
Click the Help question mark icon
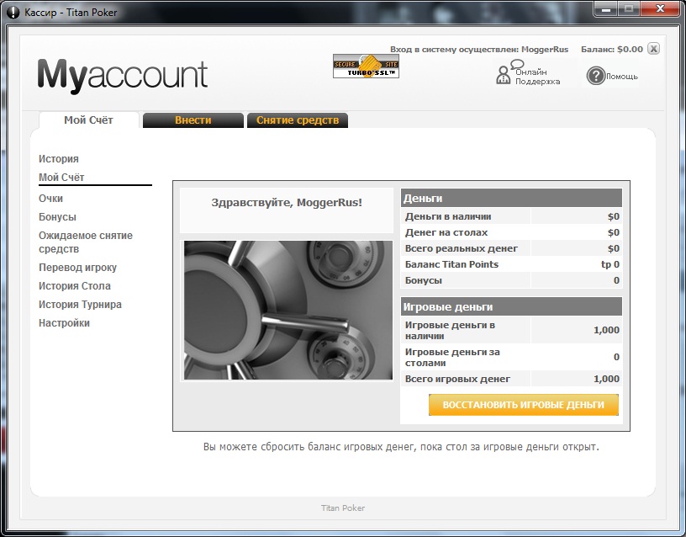click(x=595, y=76)
